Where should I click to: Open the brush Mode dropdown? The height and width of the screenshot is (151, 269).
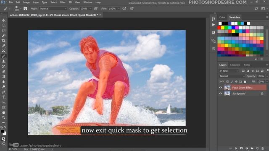(x=53, y=8)
